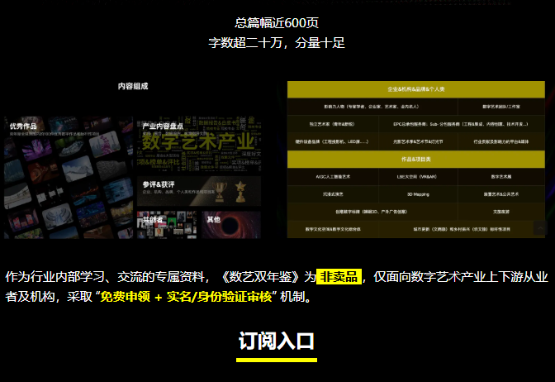Open the 优秀作品 image collage
555x382 pixels.
(68, 176)
